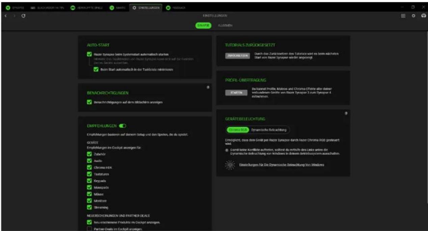Turn off the Empfehlungen switch
Image resolution: width=428 pixels, height=231 pixels.
pyautogui.click(x=122, y=126)
